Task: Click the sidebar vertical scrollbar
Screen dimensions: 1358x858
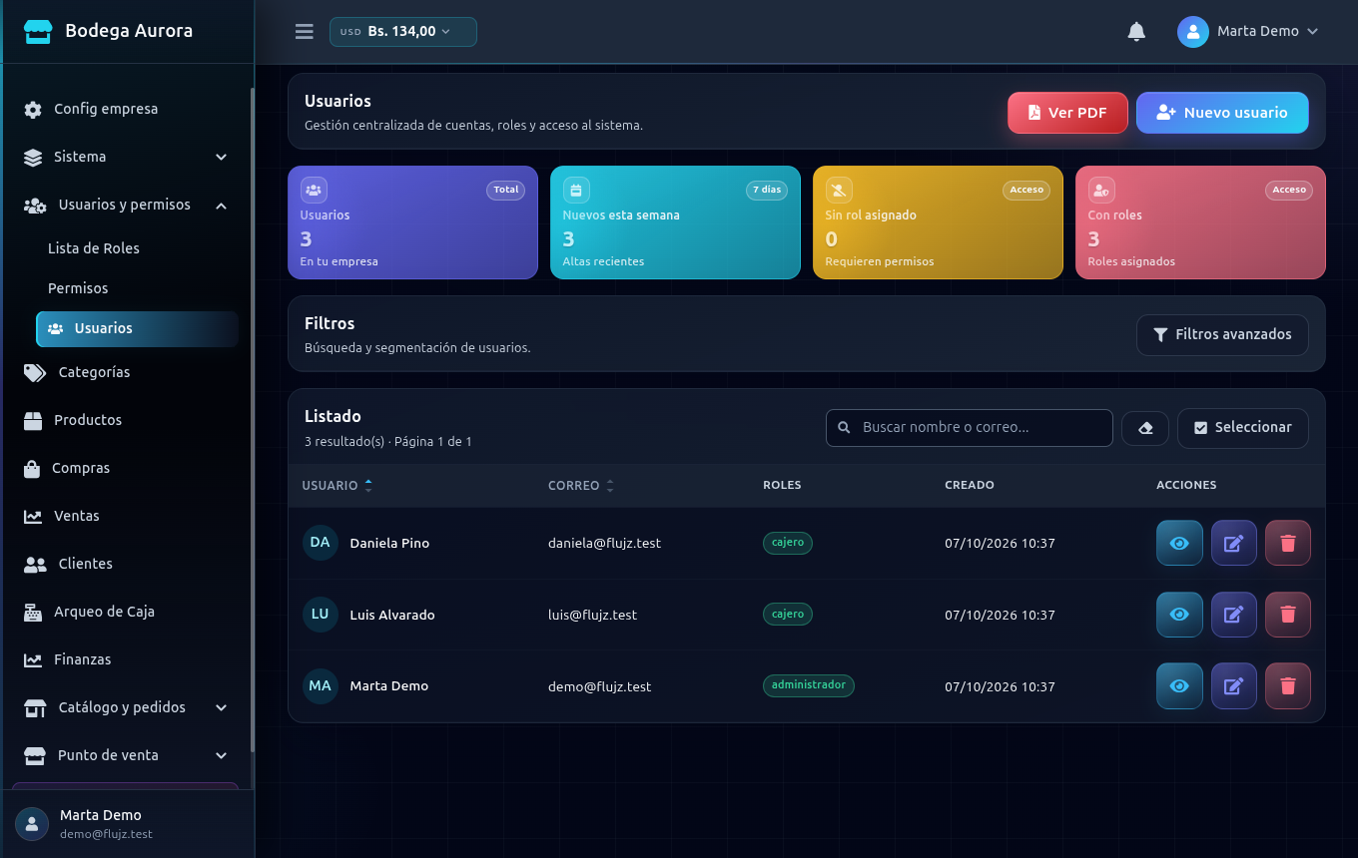Action: point(253,419)
